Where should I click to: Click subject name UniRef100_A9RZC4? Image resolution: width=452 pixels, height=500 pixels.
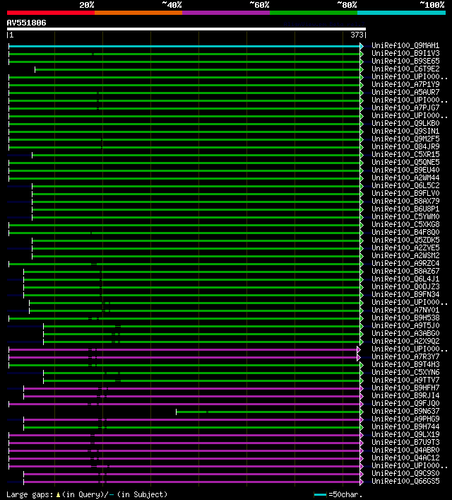[405, 263]
